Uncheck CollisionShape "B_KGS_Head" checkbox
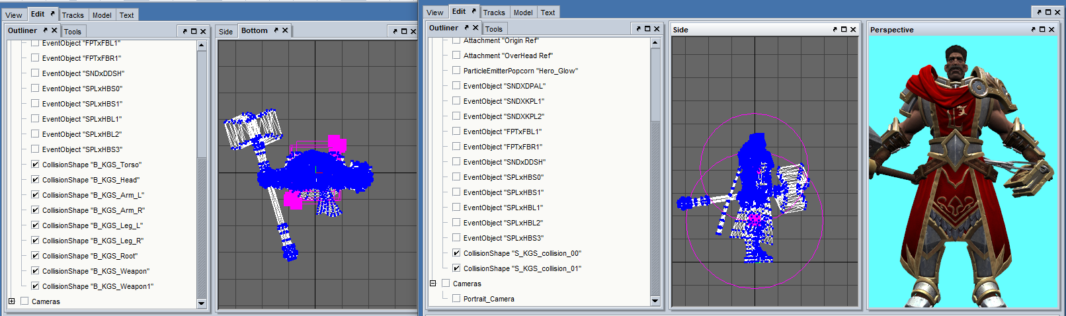 click(35, 180)
